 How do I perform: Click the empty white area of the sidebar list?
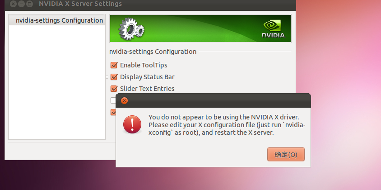pyautogui.click(x=57, y=82)
